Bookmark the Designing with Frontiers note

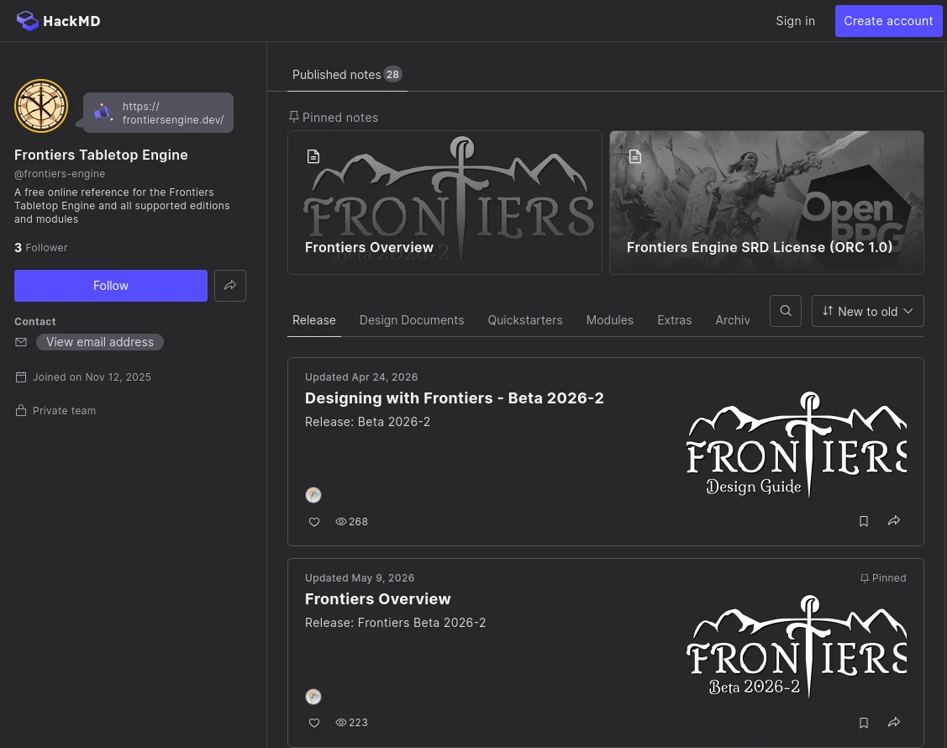pyautogui.click(x=864, y=521)
